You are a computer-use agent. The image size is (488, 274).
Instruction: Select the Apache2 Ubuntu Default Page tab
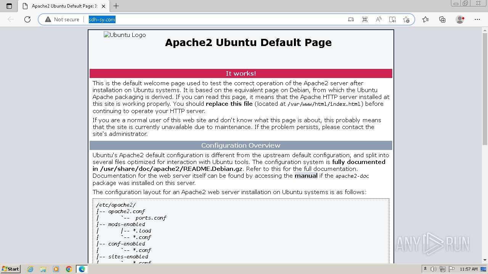pos(63,6)
